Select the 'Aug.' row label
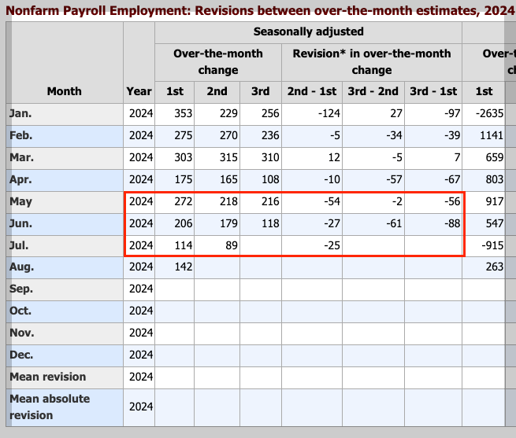 coord(21,267)
